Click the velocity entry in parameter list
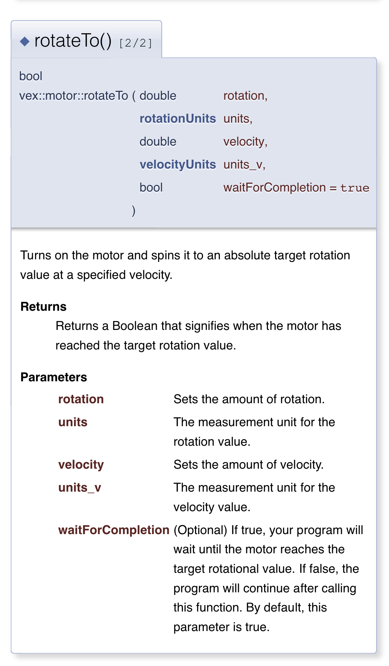The height and width of the screenshot is (666, 389). [x=81, y=465]
